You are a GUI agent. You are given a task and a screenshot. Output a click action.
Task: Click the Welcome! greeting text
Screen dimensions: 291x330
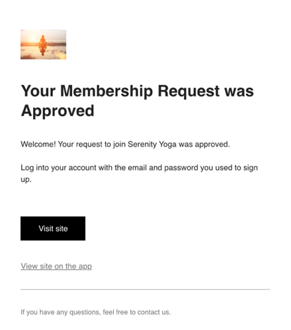(38, 145)
